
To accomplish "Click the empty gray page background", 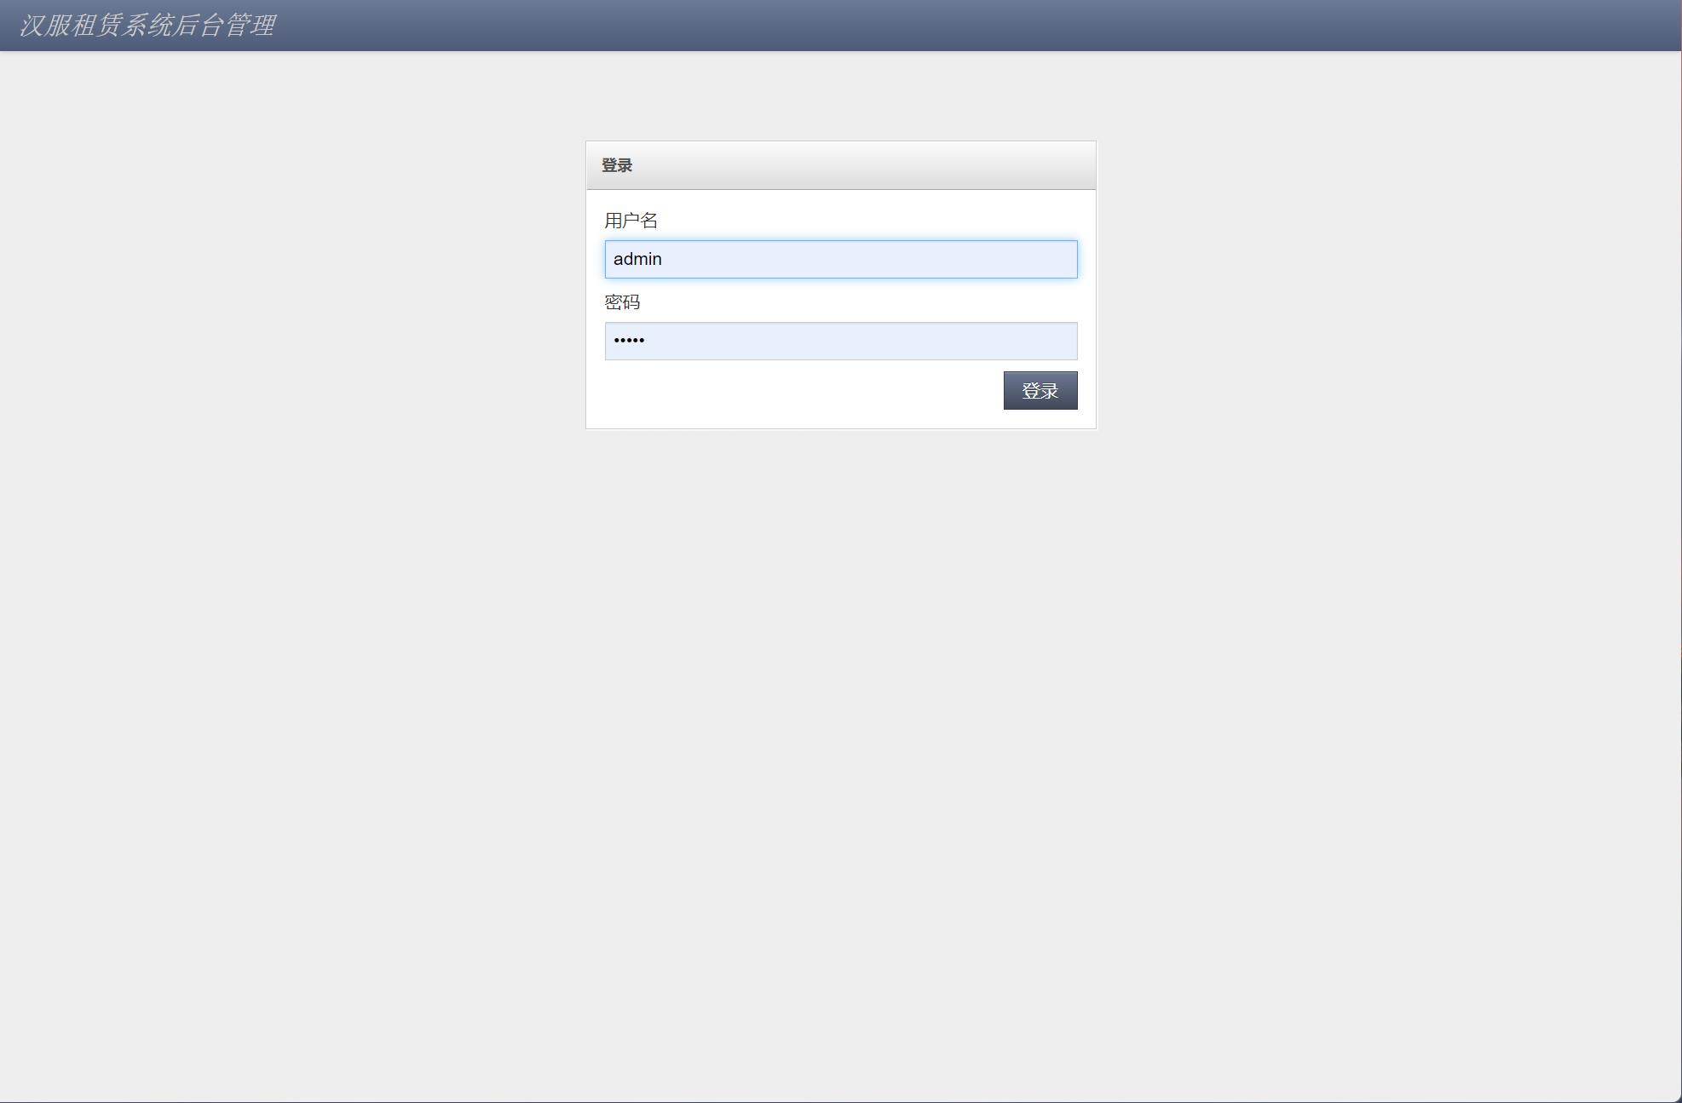I will (x=840, y=724).
